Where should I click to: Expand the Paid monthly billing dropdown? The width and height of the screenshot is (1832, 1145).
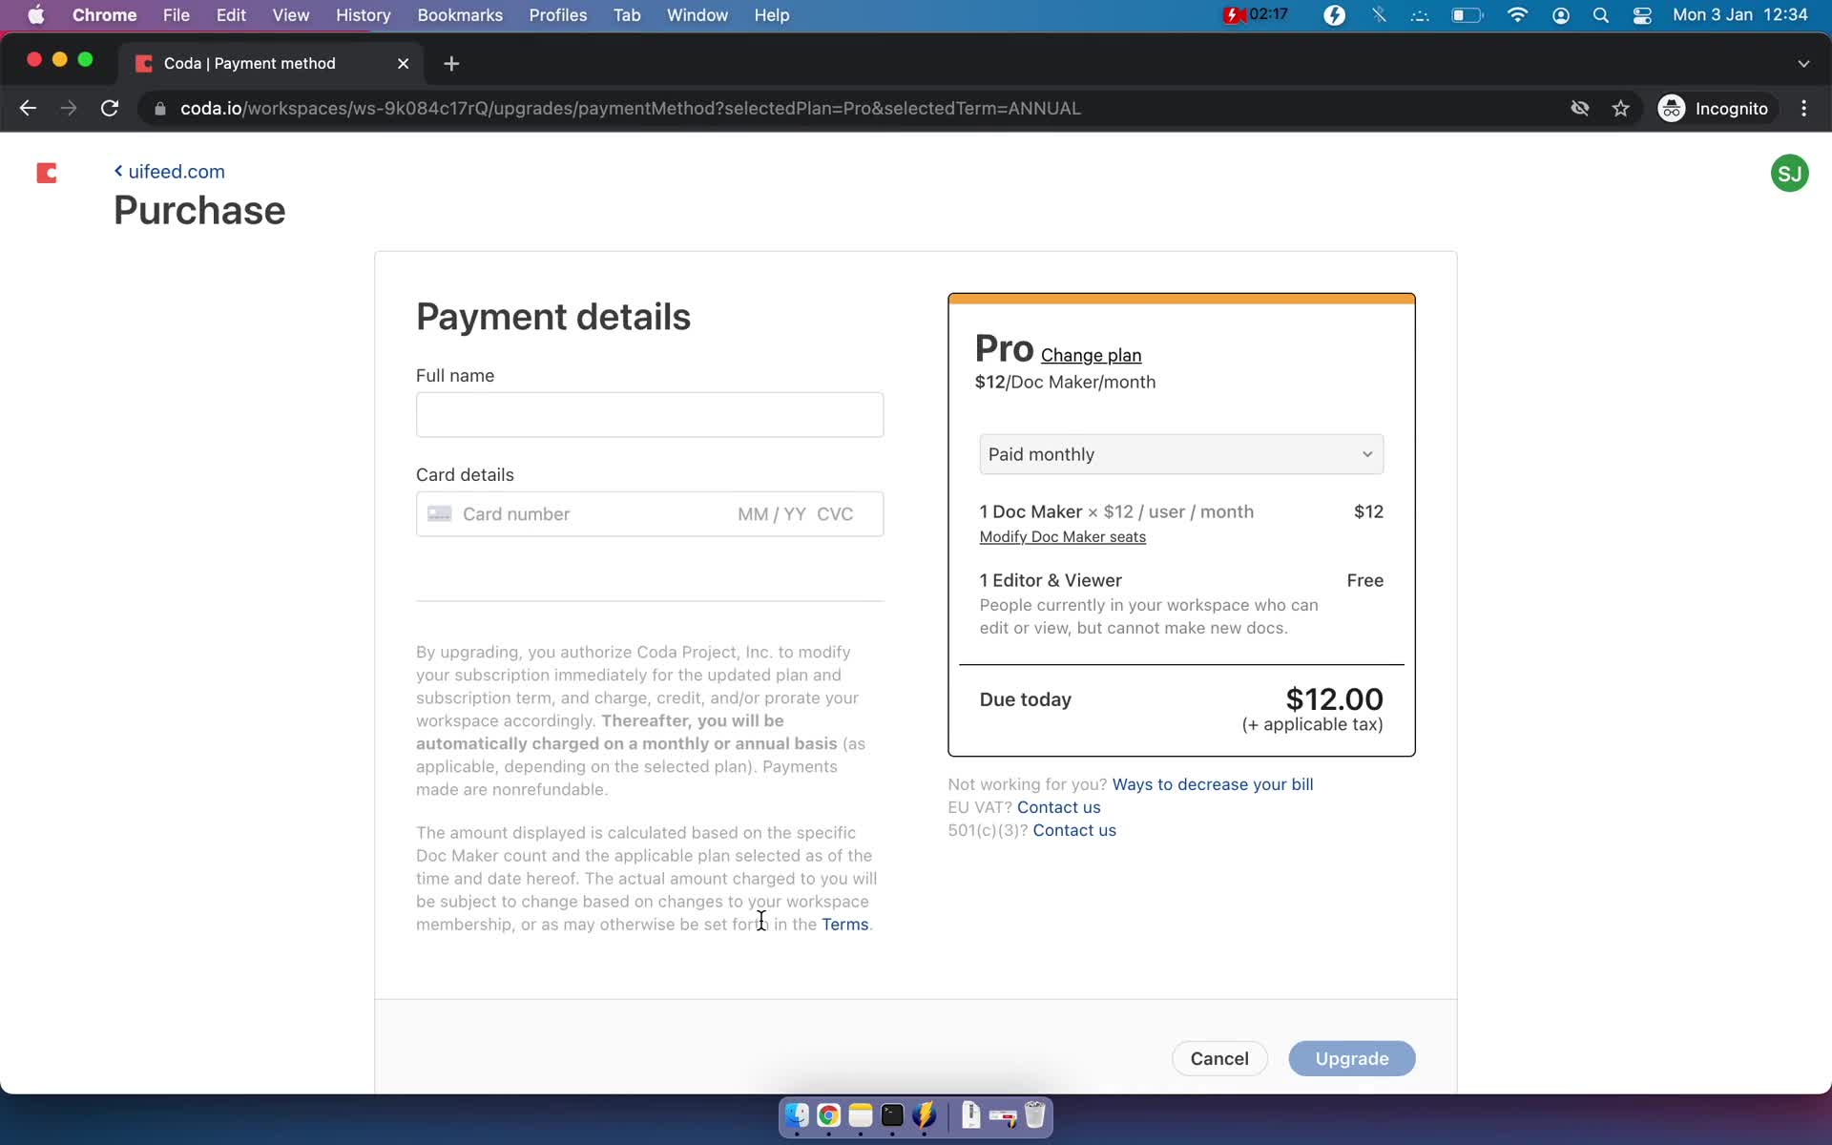click(x=1180, y=454)
